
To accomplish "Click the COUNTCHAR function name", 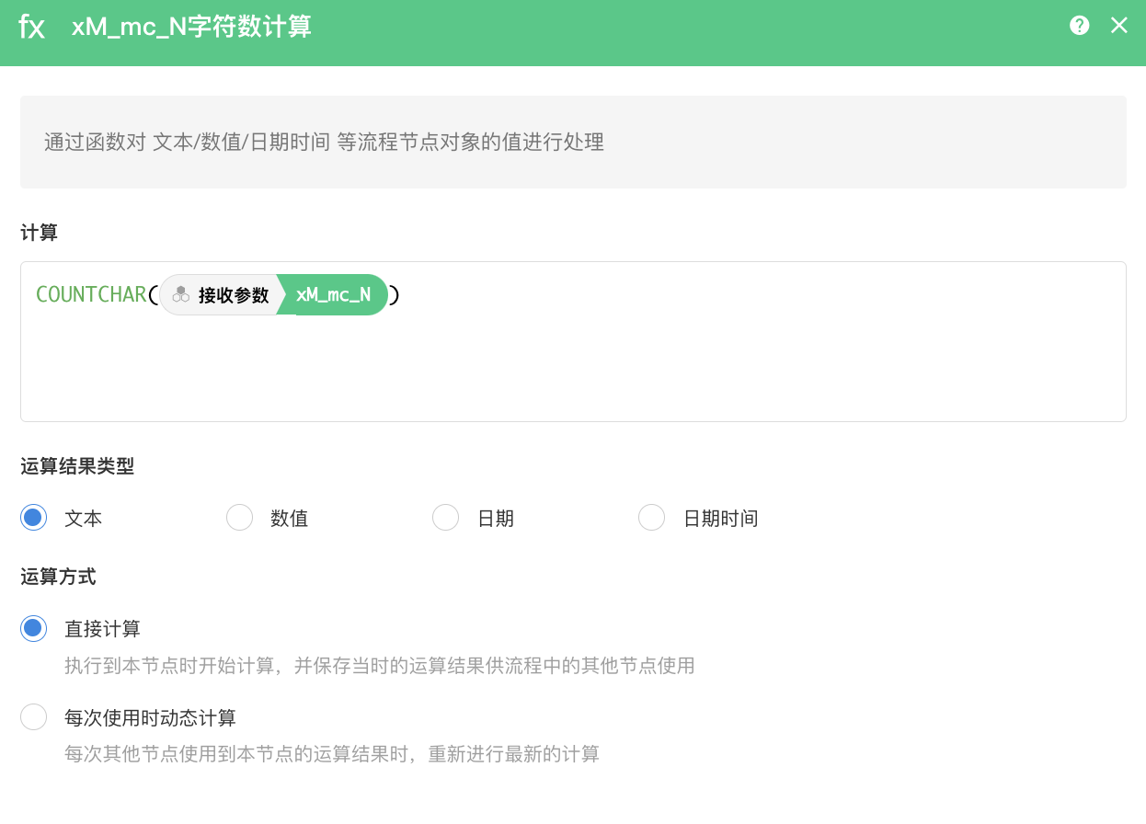I will pos(90,295).
